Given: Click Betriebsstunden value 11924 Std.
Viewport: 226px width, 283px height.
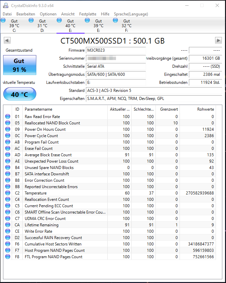Looking at the screenshot, I should (205, 82).
